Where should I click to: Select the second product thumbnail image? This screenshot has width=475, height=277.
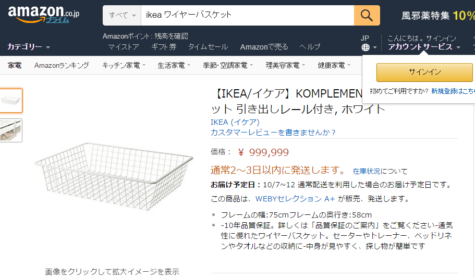[11, 130]
